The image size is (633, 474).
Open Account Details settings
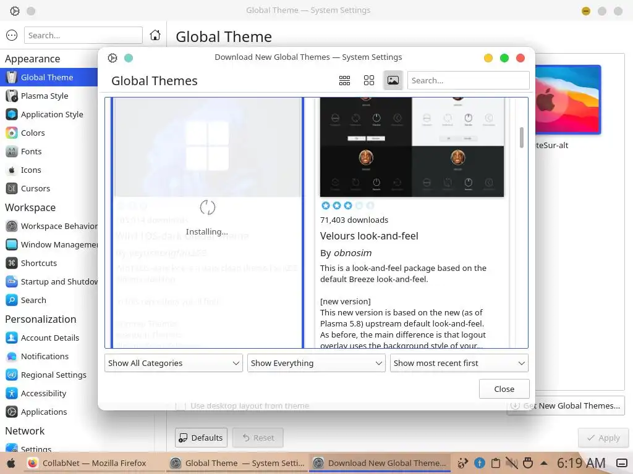(x=49, y=338)
